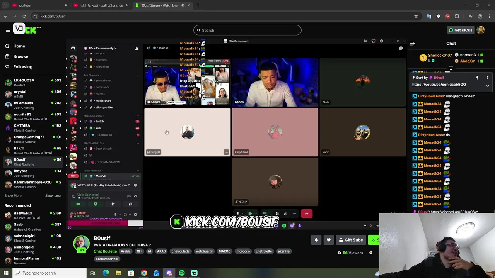Toggle Discord camera button in voice panel
Viewport: 495px width, 278px height.
tap(78, 204)
